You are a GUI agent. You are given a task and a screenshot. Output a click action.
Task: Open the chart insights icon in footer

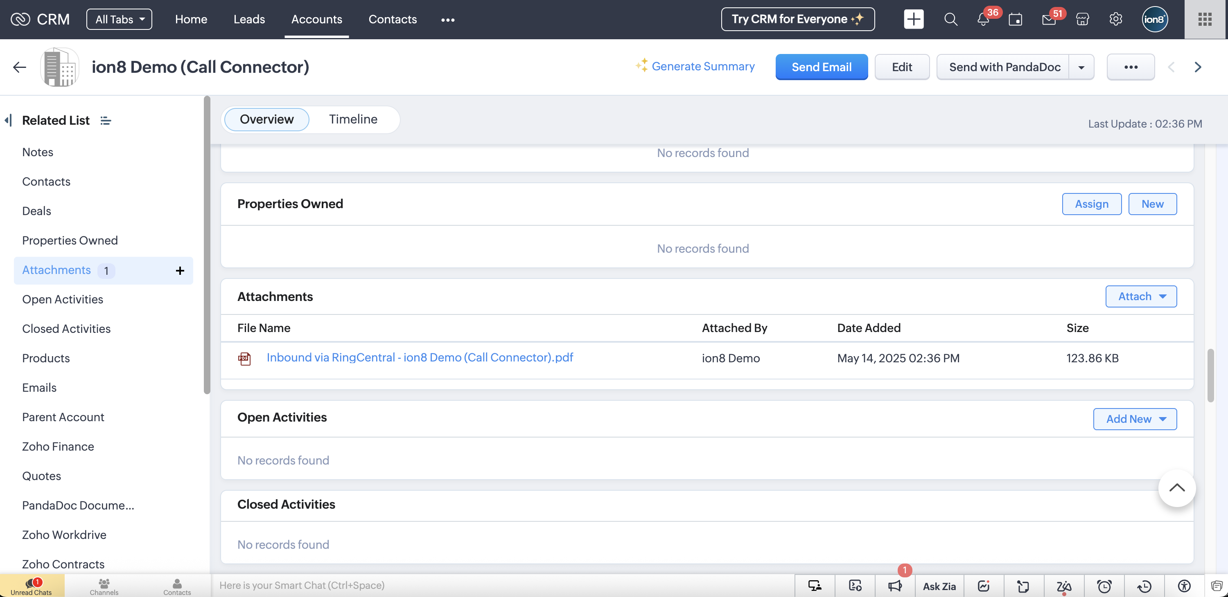[984, 586]
